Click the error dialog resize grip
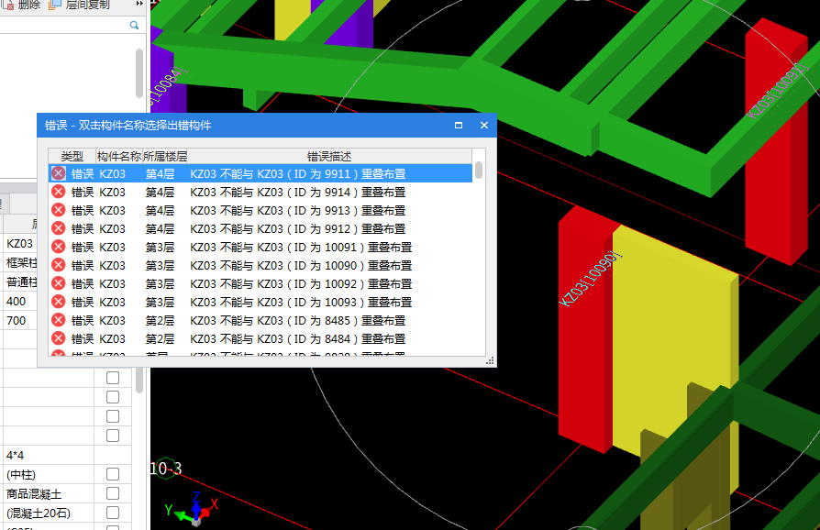Viewport: 820px width, 530px height. 490,361
